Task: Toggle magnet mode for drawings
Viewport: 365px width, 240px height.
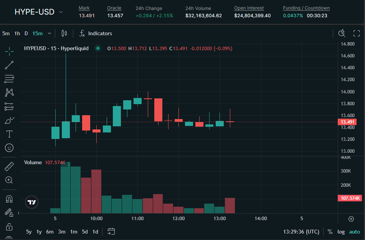Action: [x=9, y=199]
